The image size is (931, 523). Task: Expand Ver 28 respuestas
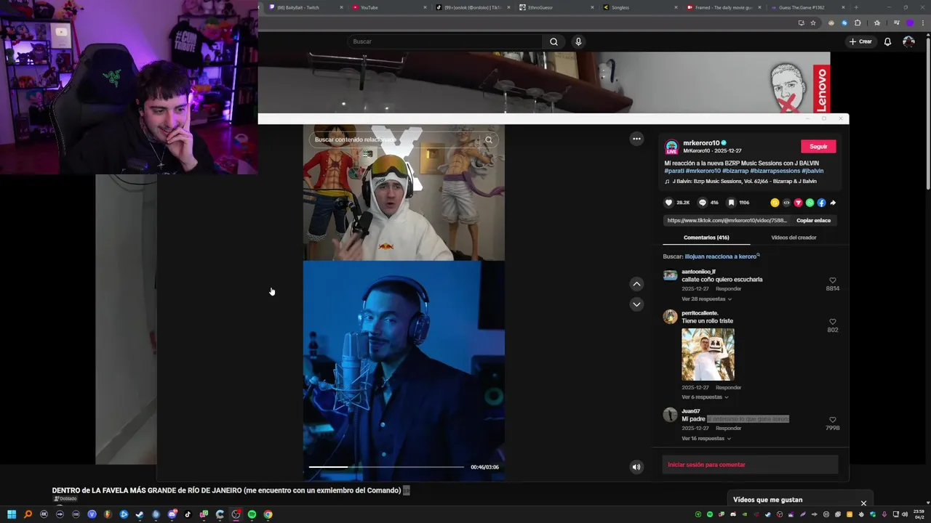[x=706, y=299]
